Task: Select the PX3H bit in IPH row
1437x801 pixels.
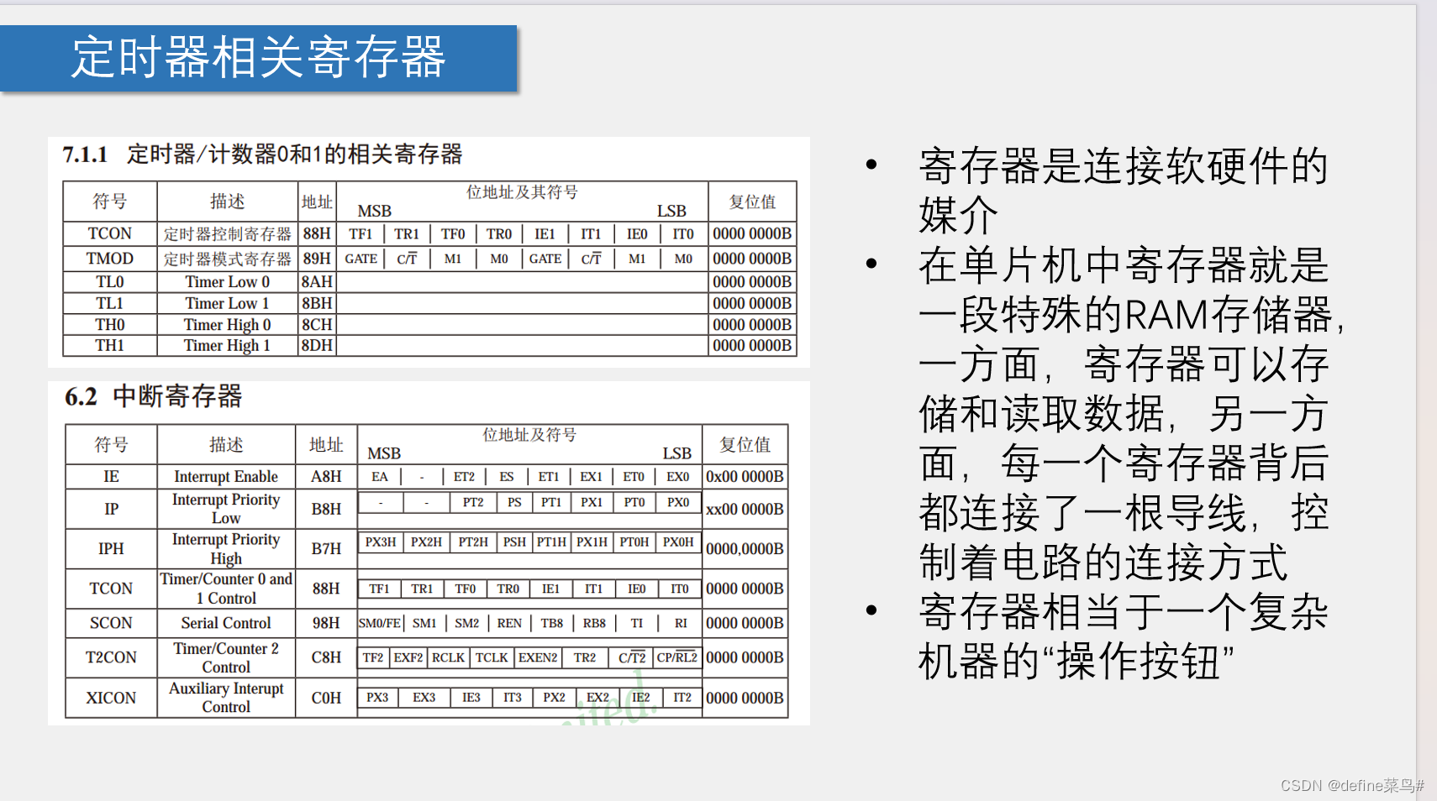Action: (381, 542)
